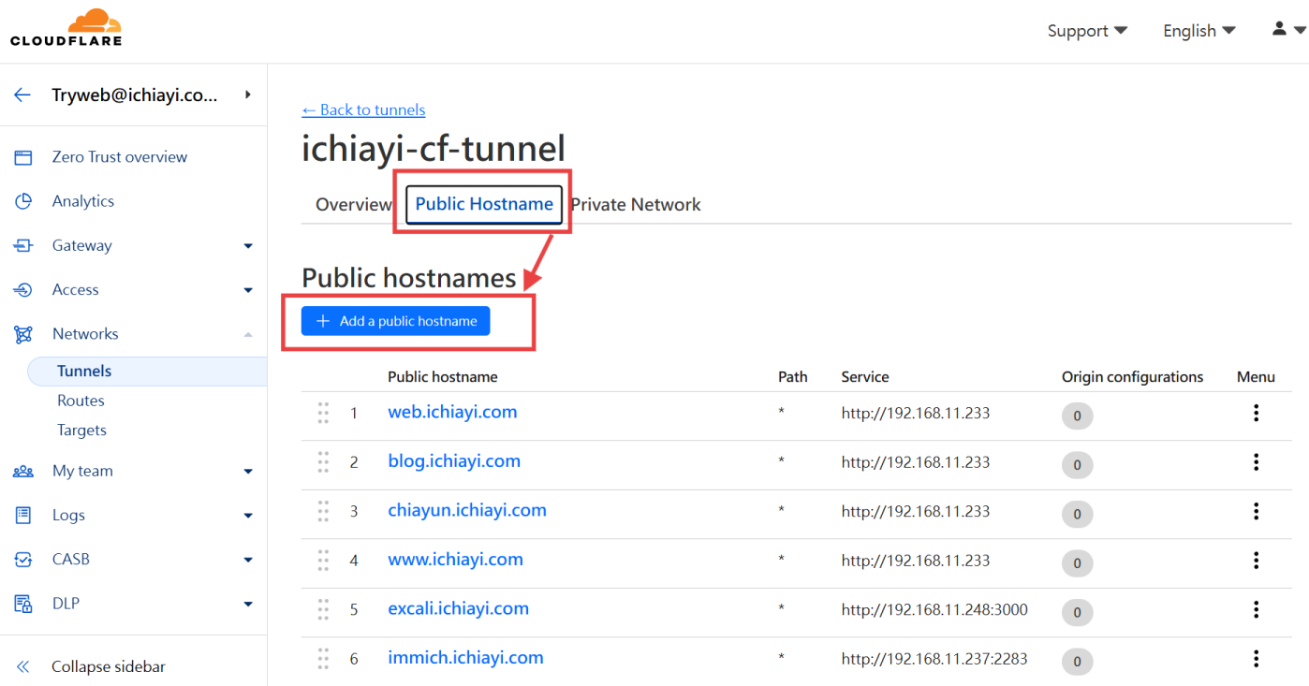This screenshot has height=686, width=1309.
Task: Open the three-dot menu for www.ichiayi.com
Action: coord(1256,560)
